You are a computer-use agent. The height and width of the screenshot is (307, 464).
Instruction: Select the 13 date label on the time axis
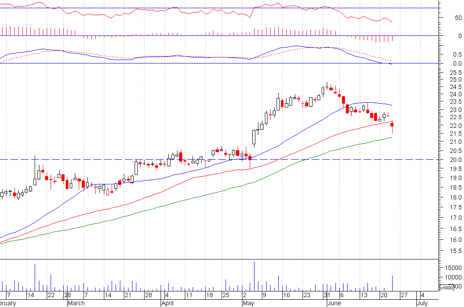pos(364,295)
